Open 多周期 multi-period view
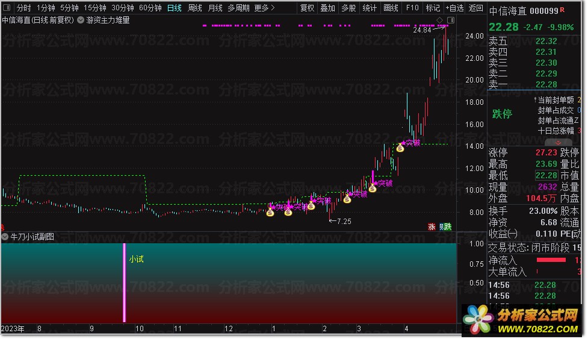Image resolution: width=588 pixels, height=339 pixels. tap(238, 8)
